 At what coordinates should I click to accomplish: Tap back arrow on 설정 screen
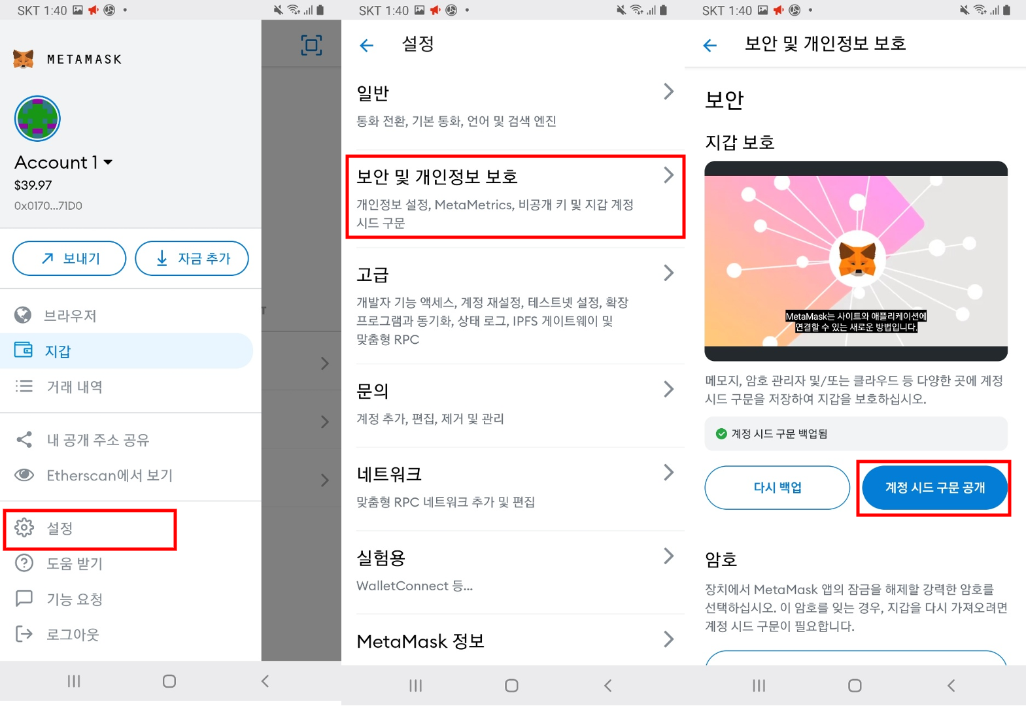click(x=367, y=45)
